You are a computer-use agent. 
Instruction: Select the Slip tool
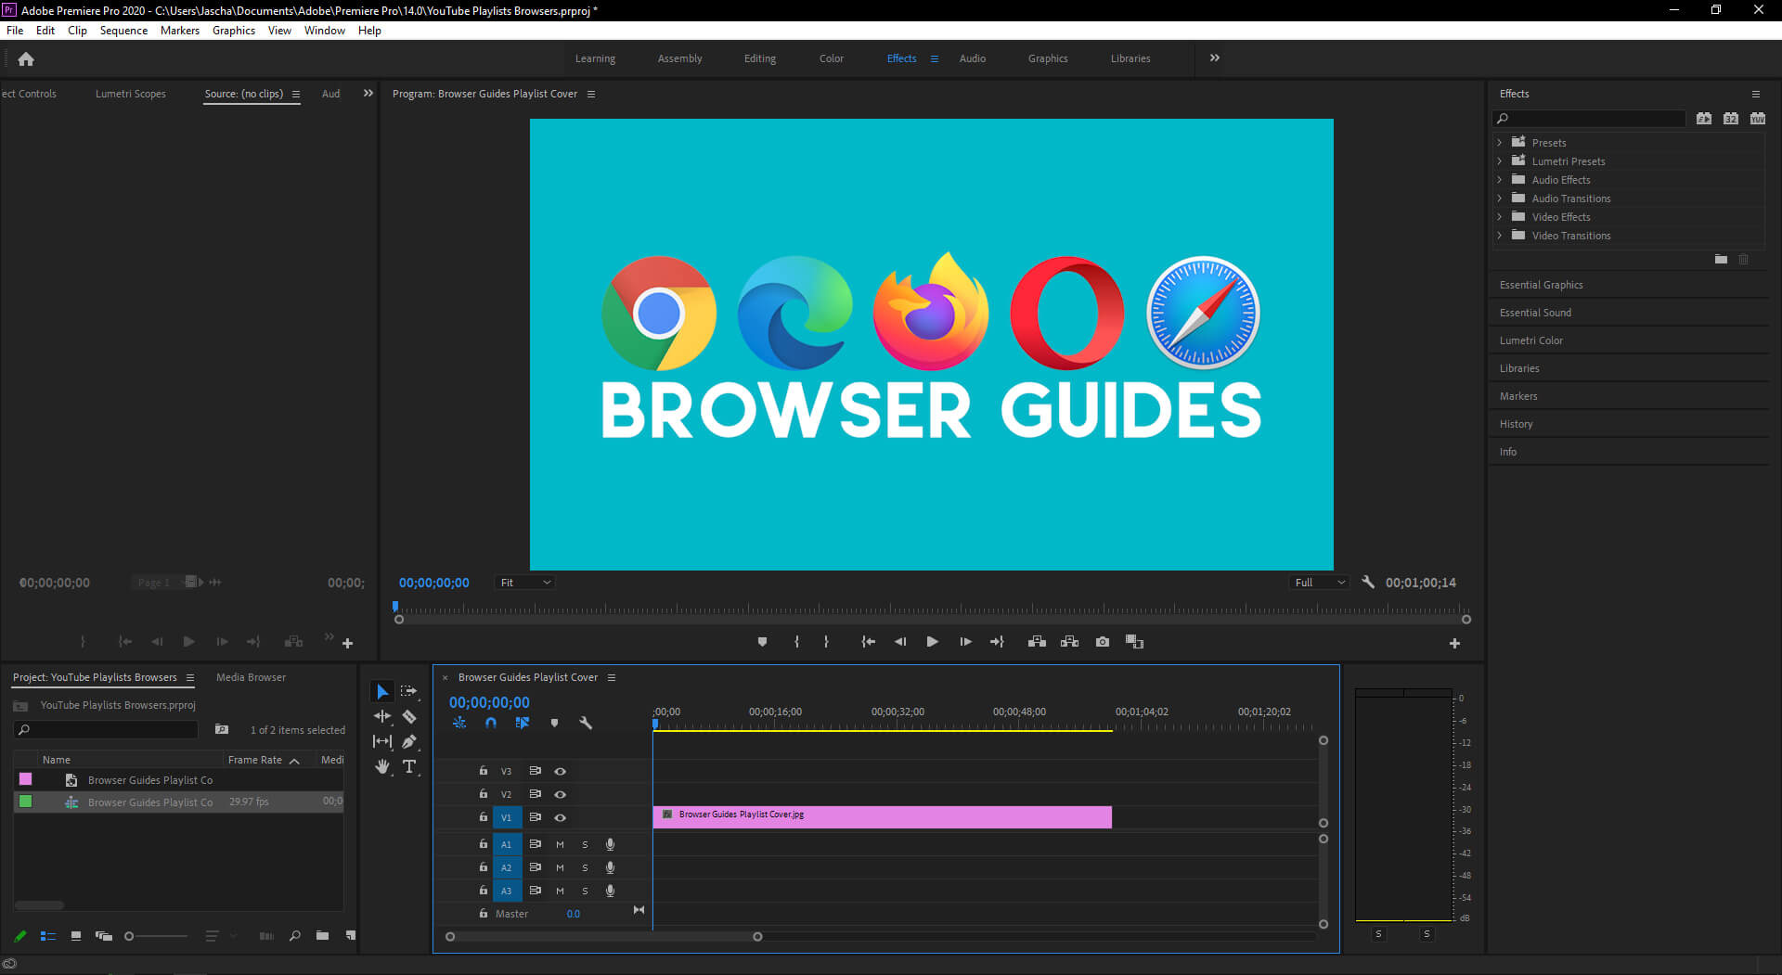coord(382,741)
